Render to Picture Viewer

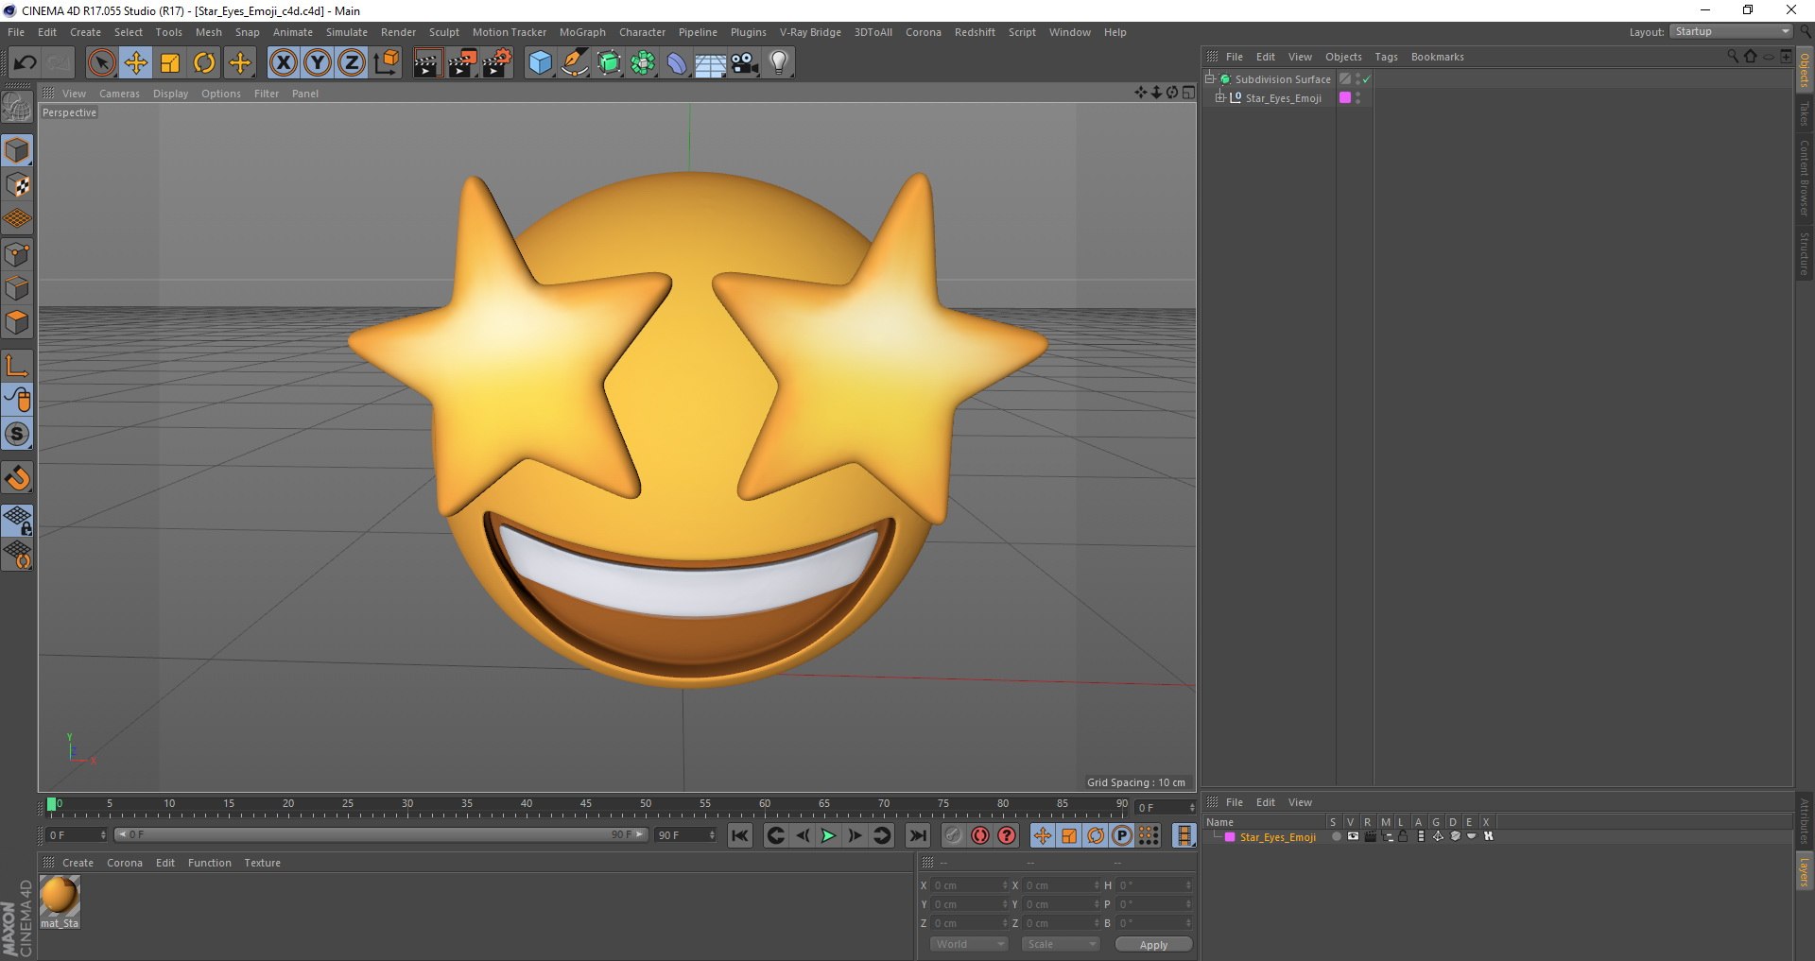point(462,63)
